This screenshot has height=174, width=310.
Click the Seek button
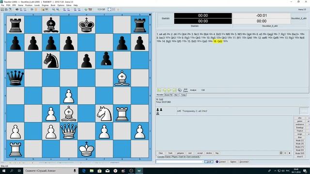point(170,153)
